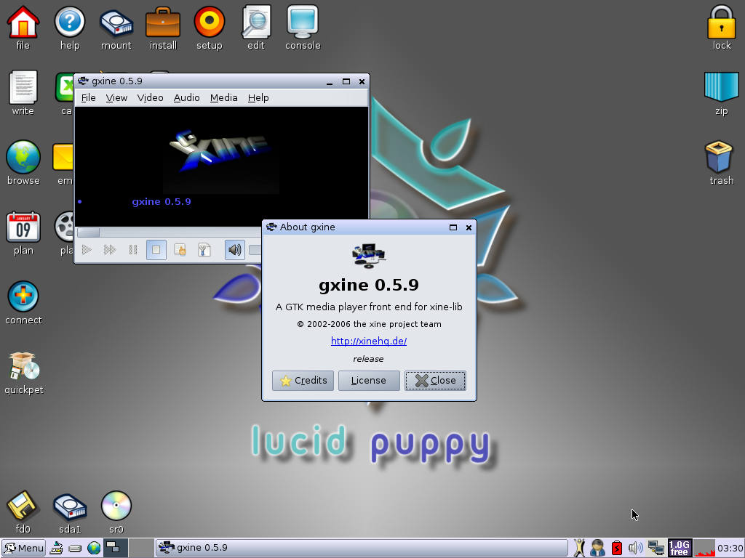Open the help desktop icon

pos(70,28)
